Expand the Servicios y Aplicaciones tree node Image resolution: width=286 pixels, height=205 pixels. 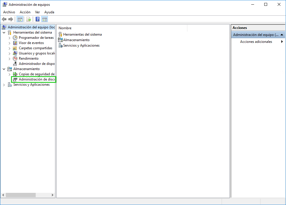(x=4, y=85)
